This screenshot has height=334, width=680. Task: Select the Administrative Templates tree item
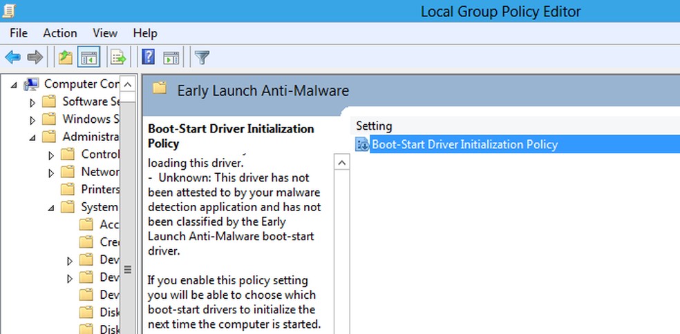(91, 137)
